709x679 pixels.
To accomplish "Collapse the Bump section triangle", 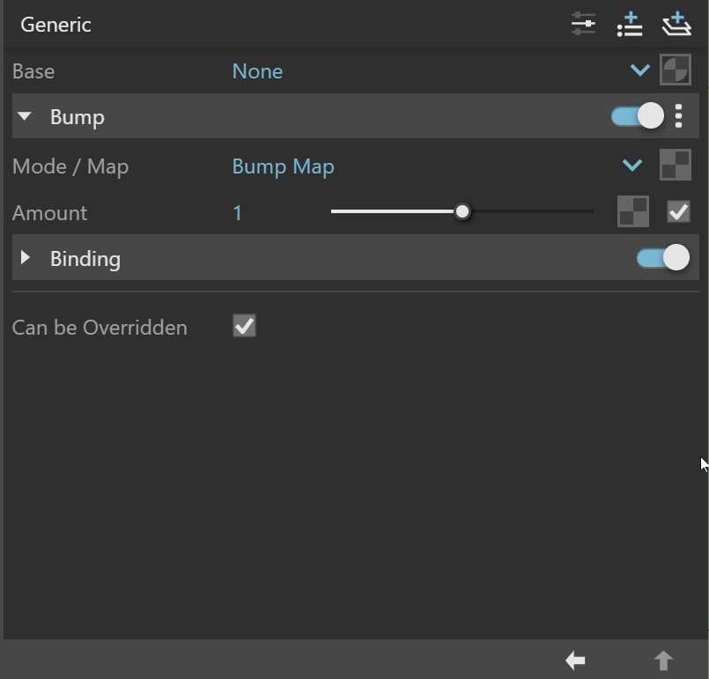I will tap(25, 116).
